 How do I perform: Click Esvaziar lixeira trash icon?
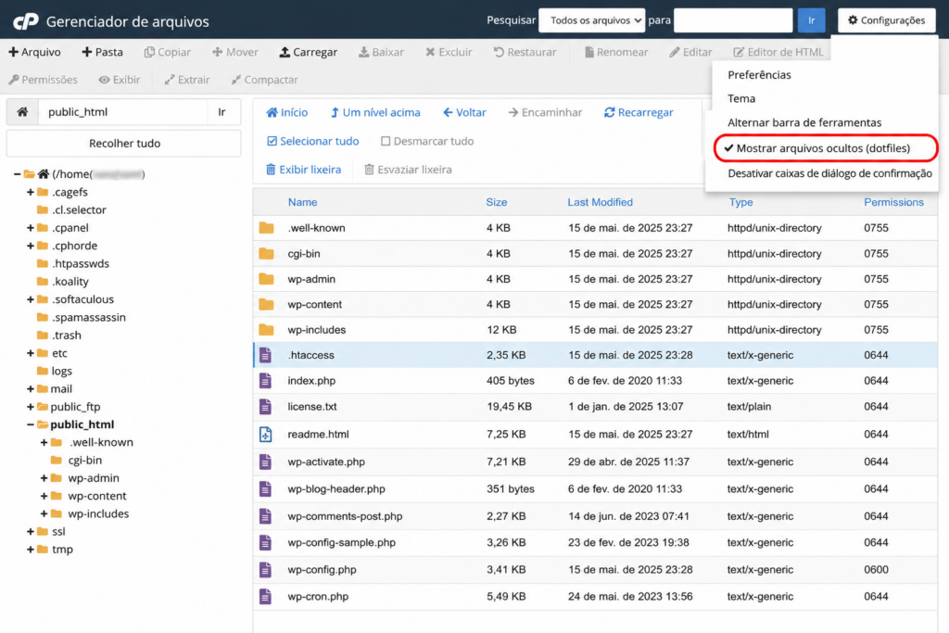click(369, 170)
